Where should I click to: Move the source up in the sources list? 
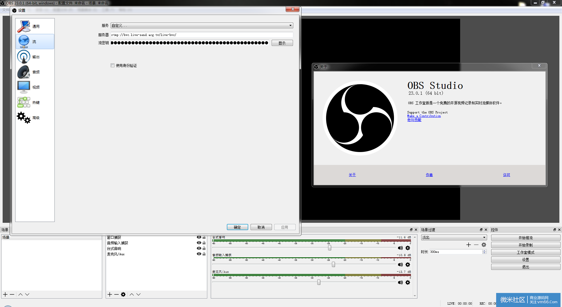132,294
